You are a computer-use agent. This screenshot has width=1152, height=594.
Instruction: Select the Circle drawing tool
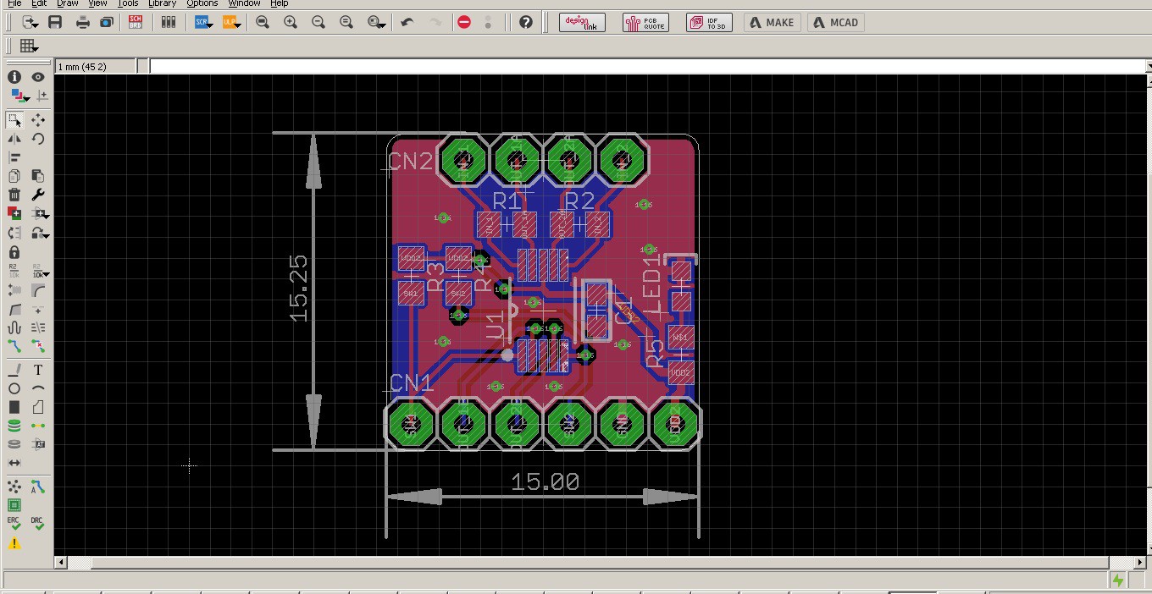pyautogui.click(x=14, y=389)
